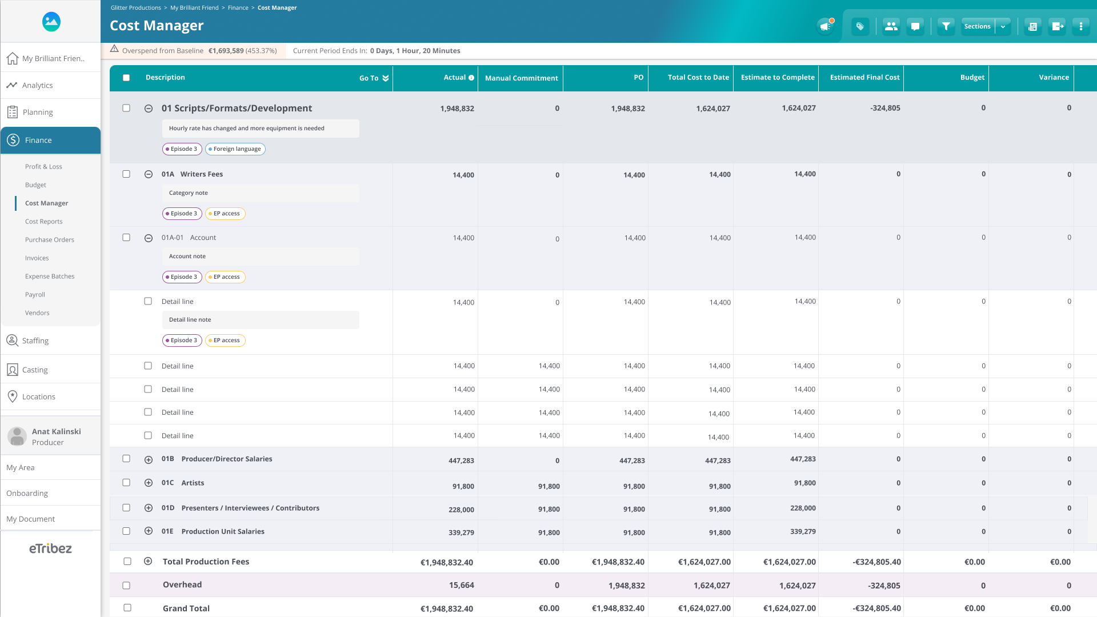Open the comments chat icon

(x=915, y=26)
